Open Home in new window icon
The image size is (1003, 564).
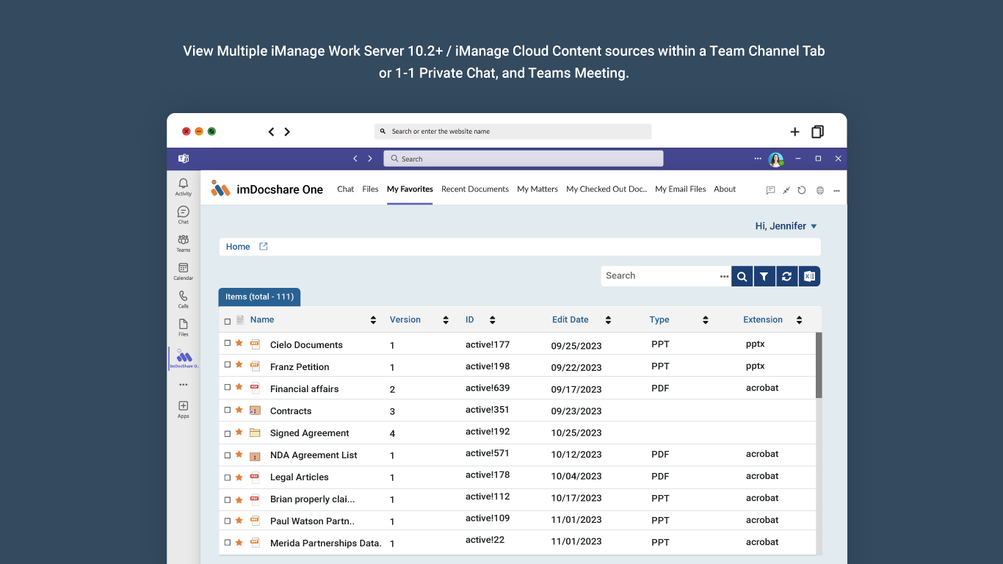point(264,247)
